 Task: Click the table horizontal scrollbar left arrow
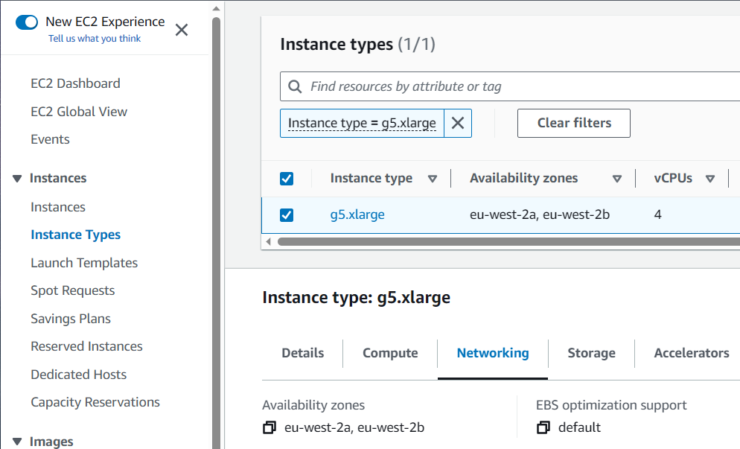268,242
